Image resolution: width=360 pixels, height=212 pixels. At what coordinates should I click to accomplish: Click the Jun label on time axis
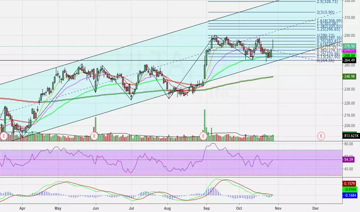96,208
